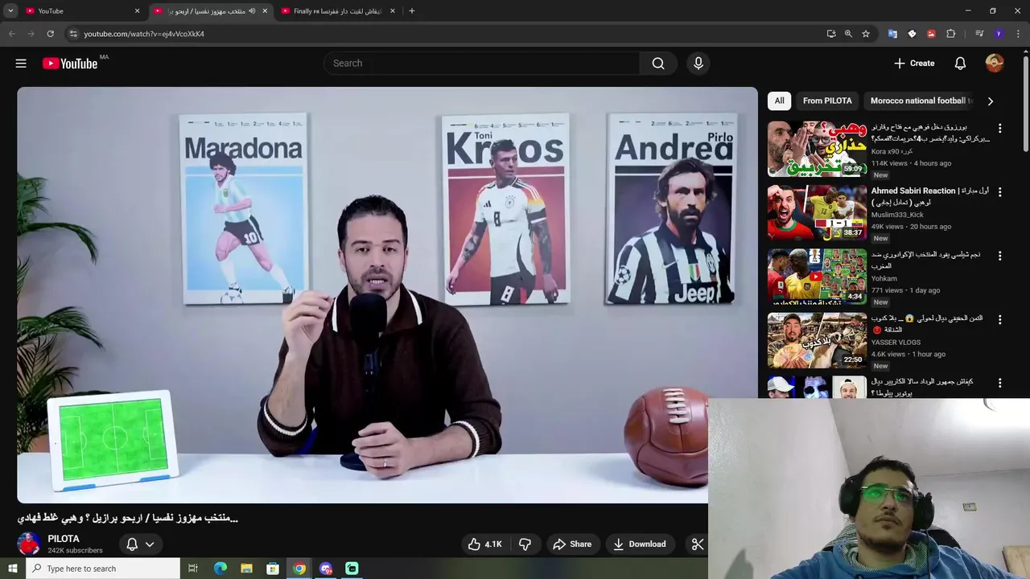Image resolution: width=1030 pixels, height=579 pixels.
Task: Click the Muslim333_Kick channel name
Action: [897, 215]
